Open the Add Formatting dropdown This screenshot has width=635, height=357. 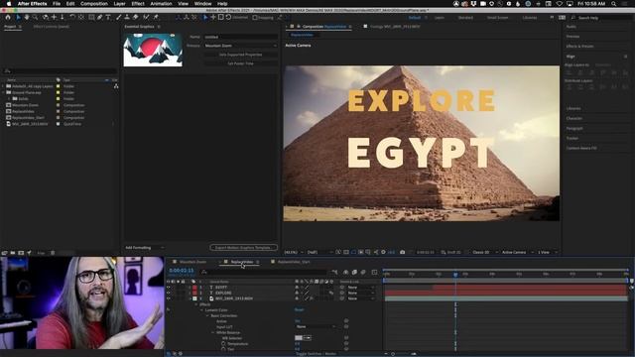pos(145,248)
